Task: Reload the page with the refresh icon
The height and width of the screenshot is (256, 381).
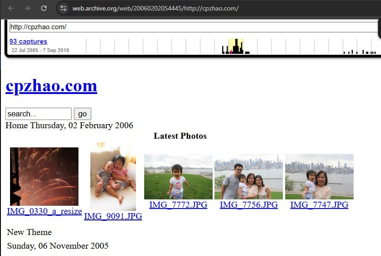Action: point(44,8)
